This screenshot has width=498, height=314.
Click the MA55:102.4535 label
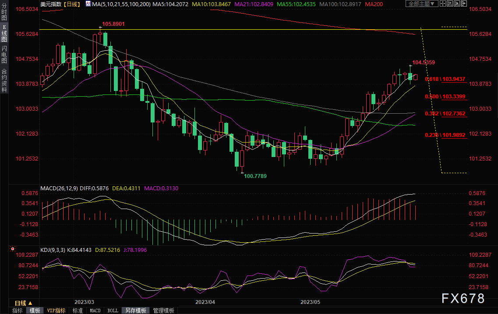297,4
